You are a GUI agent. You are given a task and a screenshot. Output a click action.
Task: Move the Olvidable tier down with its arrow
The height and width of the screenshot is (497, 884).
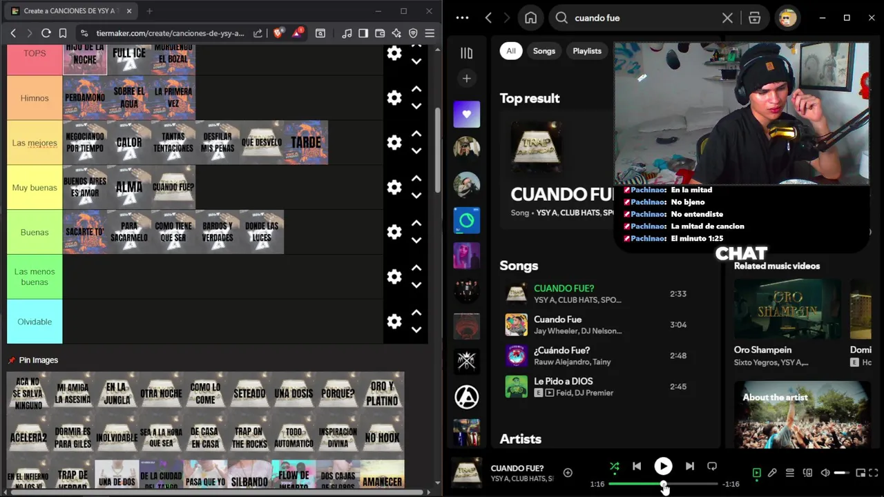[x=416, y=330]
